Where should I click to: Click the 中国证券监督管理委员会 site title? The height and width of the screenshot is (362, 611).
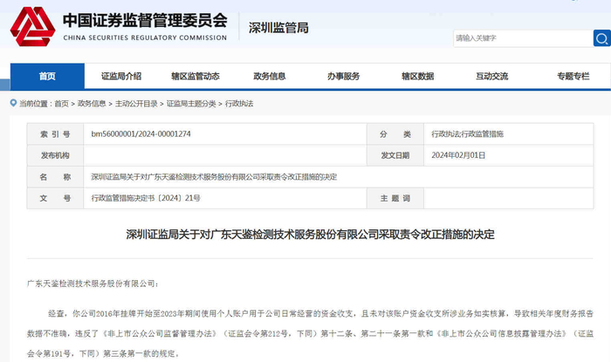point(145,20)
